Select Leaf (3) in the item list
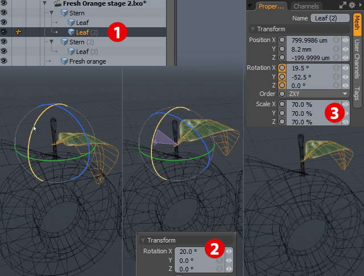The height and width of the screenshot is (276, 364). [x=87, y=52]
